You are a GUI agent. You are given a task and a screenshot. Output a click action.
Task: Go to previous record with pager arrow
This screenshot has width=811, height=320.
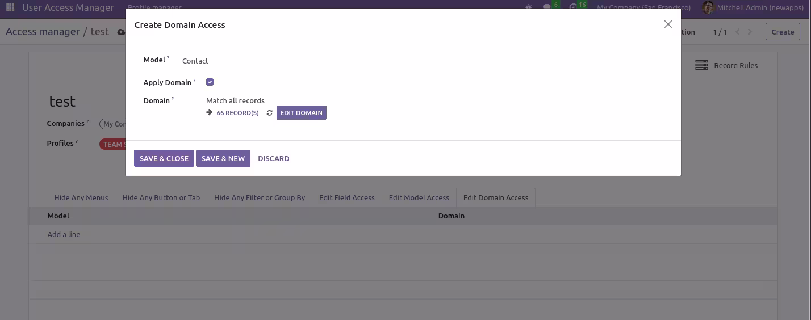click(x=738, y=32)
